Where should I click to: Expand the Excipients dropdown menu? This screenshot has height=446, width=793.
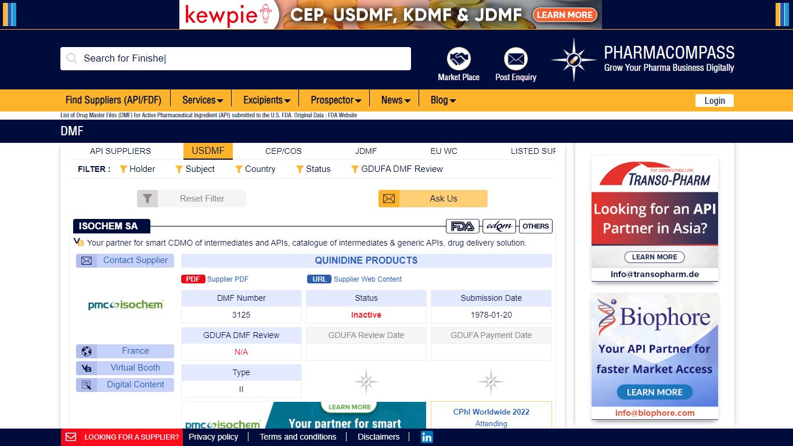point(266,100)
